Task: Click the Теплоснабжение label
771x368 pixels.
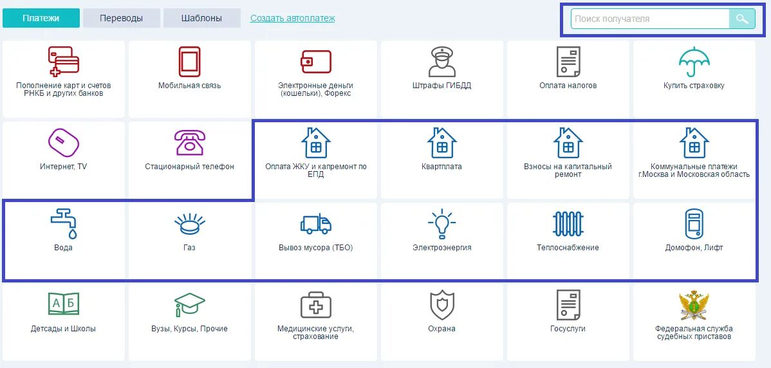Action: point(568,248)
